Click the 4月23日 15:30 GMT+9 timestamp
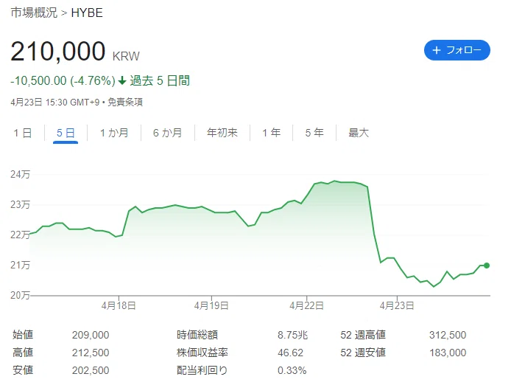 coord(54,103)
